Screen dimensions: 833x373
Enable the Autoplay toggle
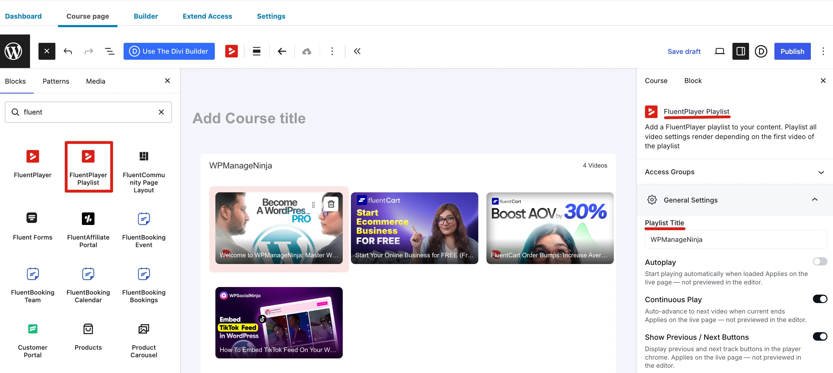(820, 261)
